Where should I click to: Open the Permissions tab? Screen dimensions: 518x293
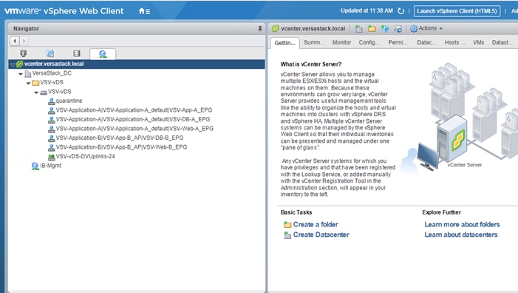coord(398,42)
